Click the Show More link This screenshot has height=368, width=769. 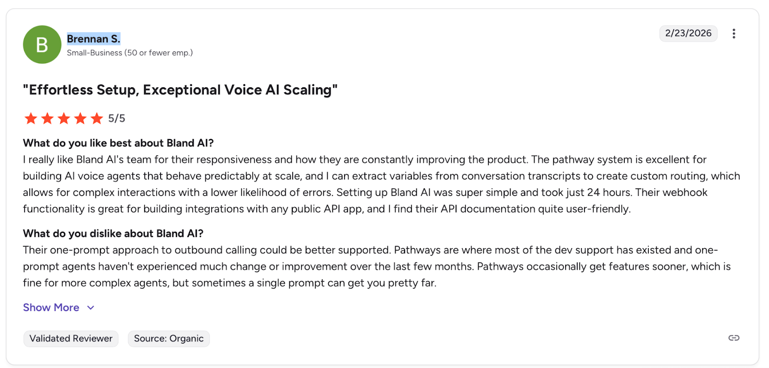pyautogui.click(x=51, y=308)
